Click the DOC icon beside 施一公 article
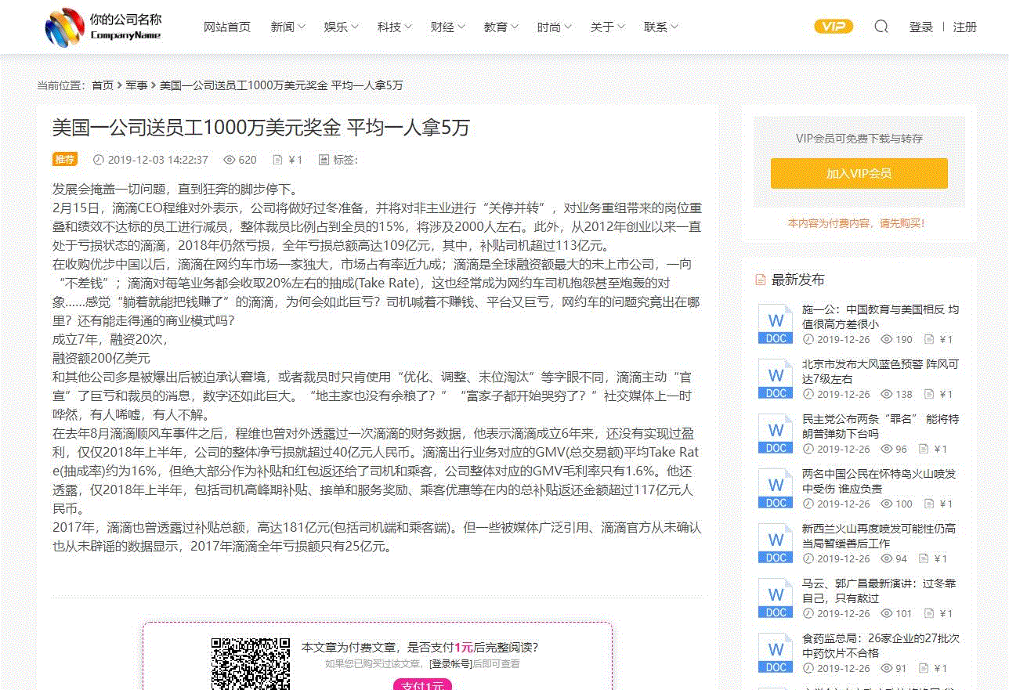Screen dimensions: 1009x690 [775, 323]
